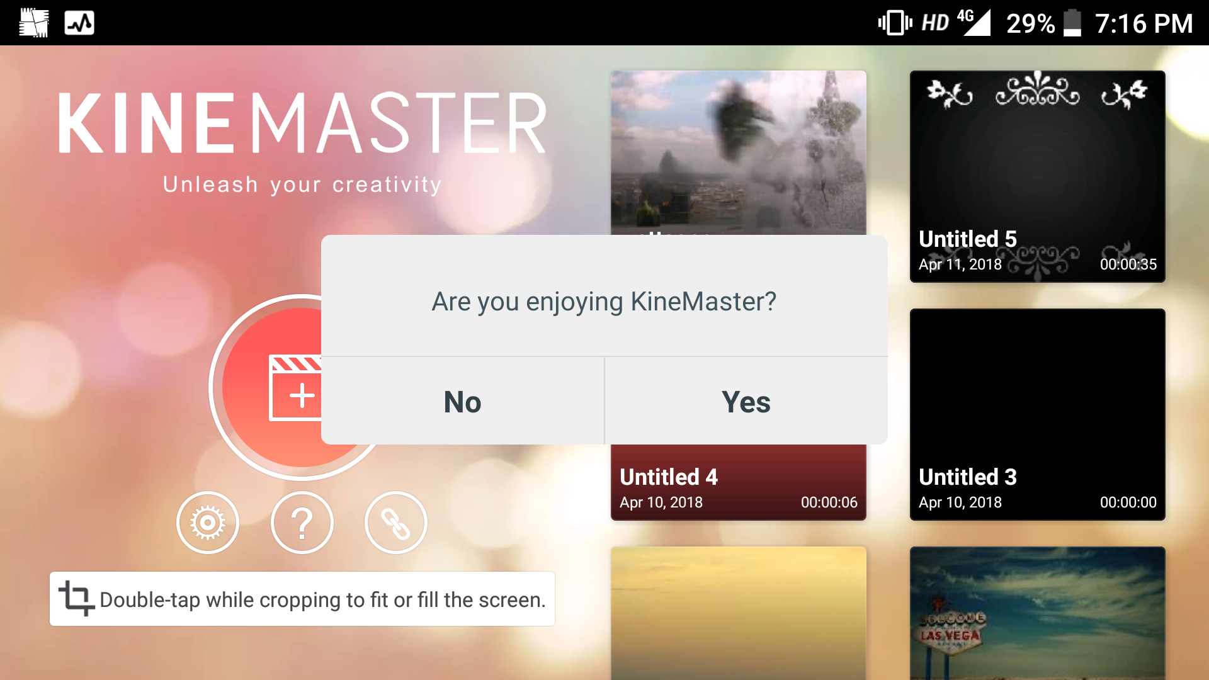Tap the HD indicator in status bar

point(935,23)
